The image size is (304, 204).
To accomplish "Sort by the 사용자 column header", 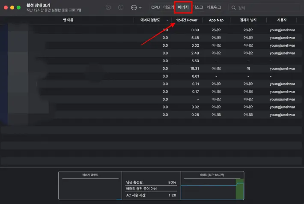I will (x=282, y=20).
